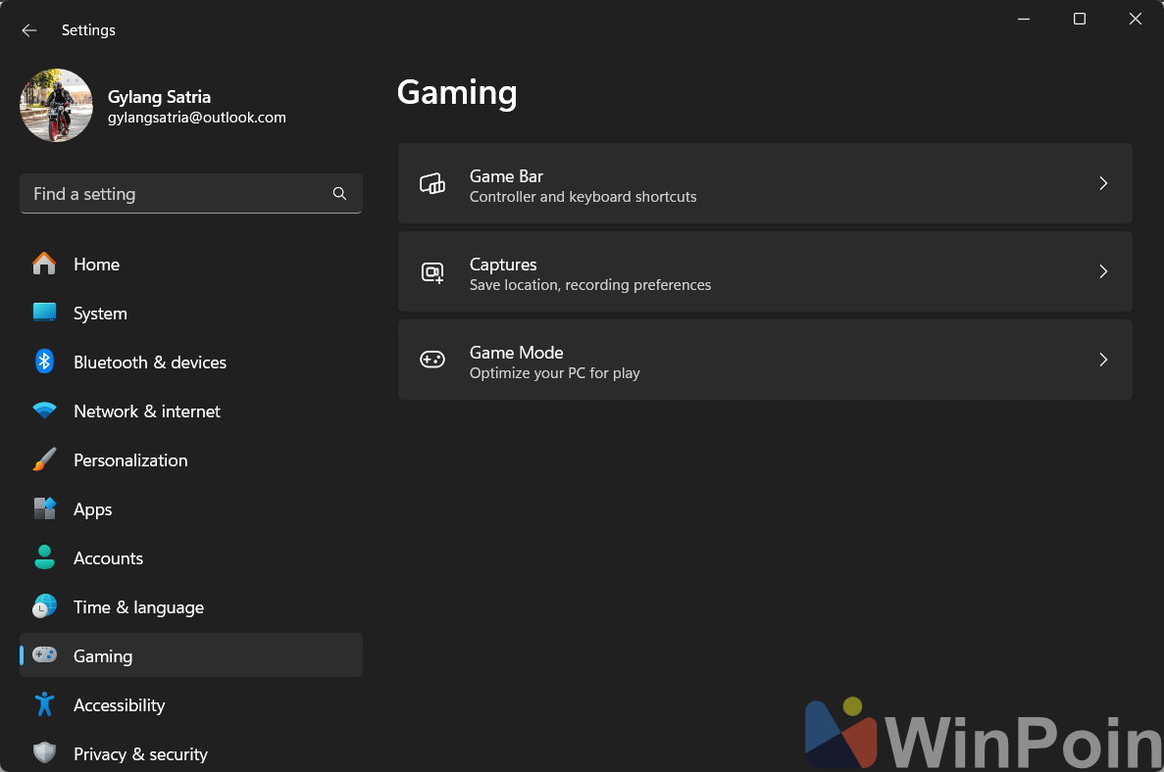
Task: Click the System monitor icon
Action: pos(44,313)
